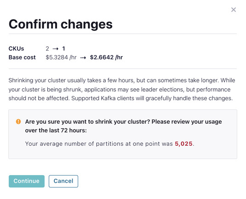The width and height of the screenshot is (246, 199).
Task: Click the 'Supported Kafka clients' sentence
Action: (x=152, y=98)
